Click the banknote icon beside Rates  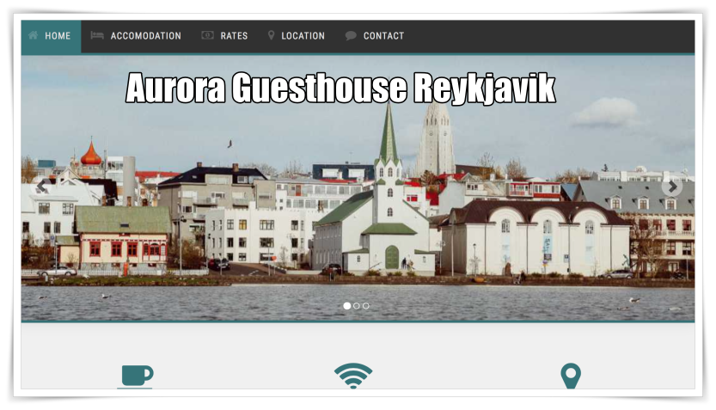tap(207, 35)
